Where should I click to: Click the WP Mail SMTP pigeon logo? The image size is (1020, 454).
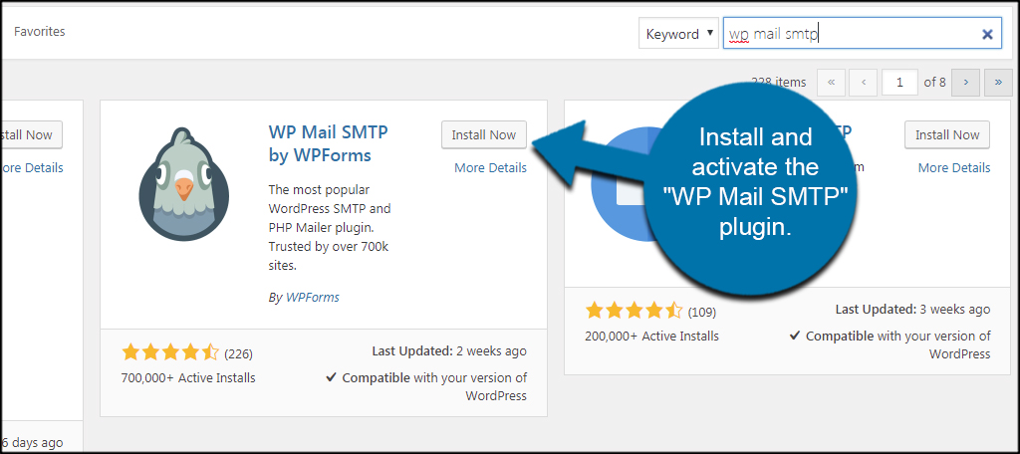point(181,184)
